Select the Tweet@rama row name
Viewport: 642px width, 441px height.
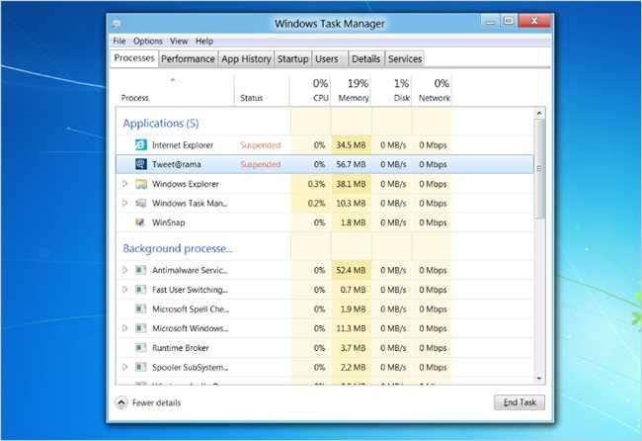tap(177, 164)
